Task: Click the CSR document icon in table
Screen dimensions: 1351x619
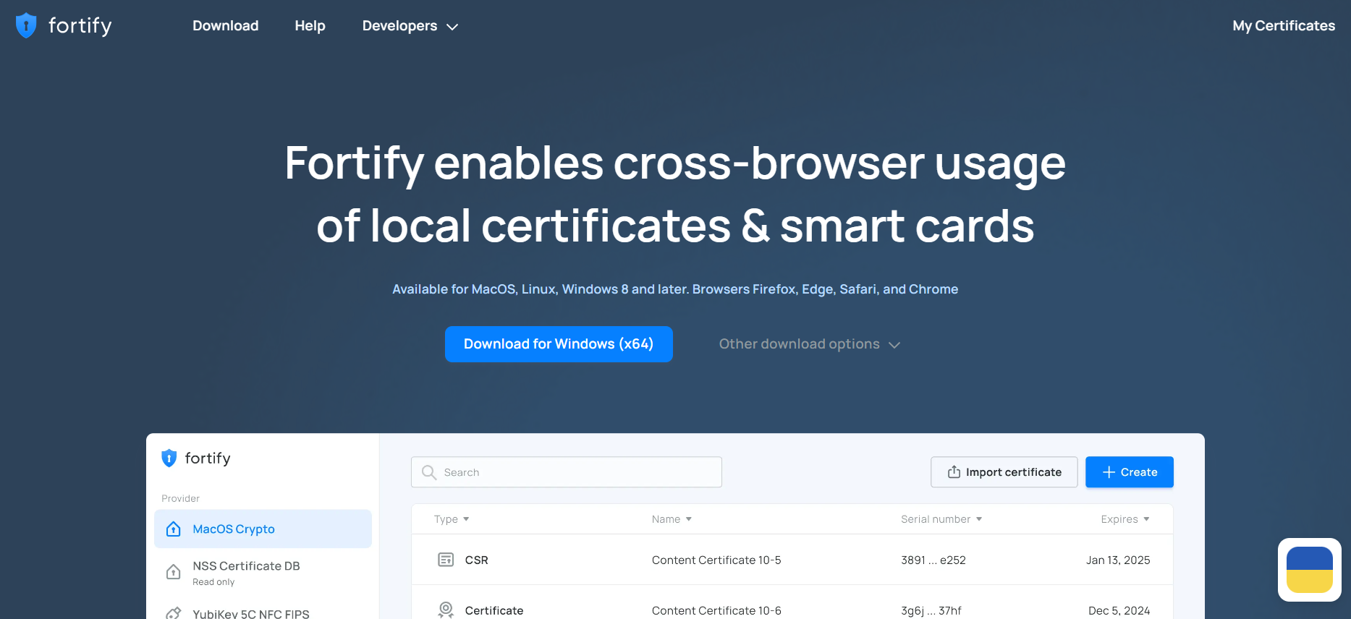Action: coord(446,560)
